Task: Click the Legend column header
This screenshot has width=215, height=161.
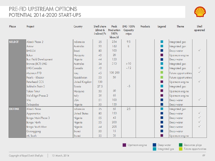Action: [x=162, y=26]
